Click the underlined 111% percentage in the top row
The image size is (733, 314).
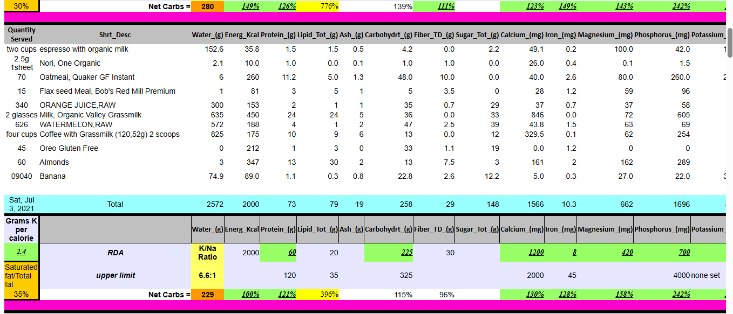[446, 6]
